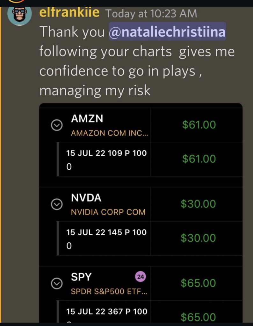Click the $61.00 profit in the AMZN header row
This screenshot has height=326, width=253.
coord(199,125)
